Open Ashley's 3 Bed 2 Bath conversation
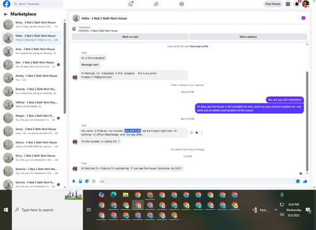The height and width of the screenshot is (230, 316). click(x=32, y=78)
